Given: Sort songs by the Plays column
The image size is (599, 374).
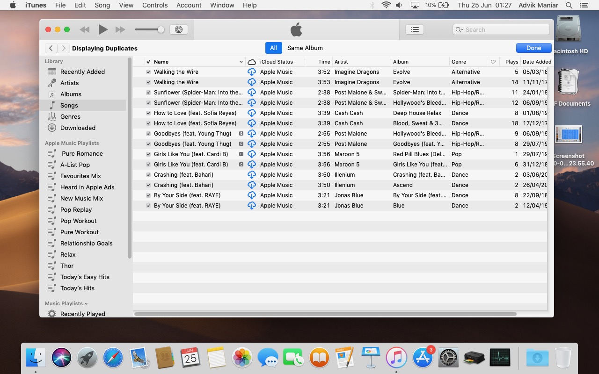Looking at the screenshot, I should click(512, 62).
